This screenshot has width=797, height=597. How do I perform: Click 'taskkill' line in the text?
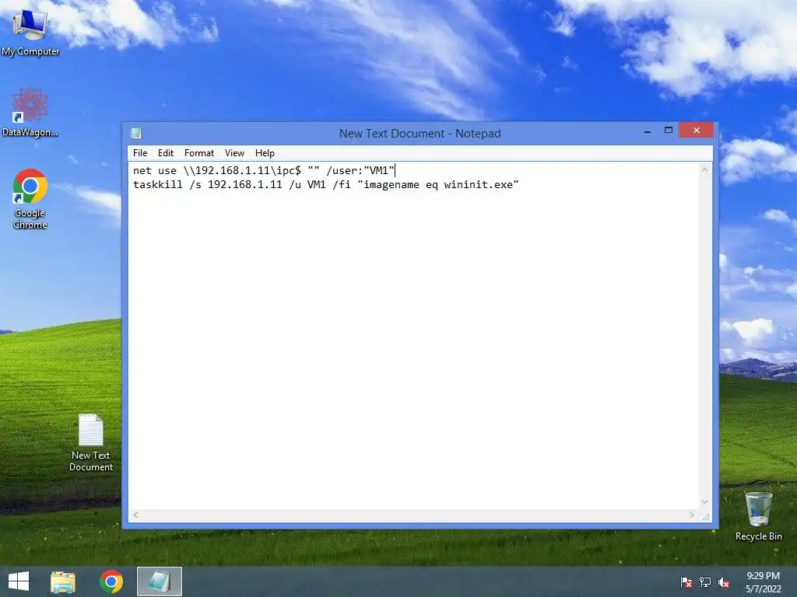[326, 185]
